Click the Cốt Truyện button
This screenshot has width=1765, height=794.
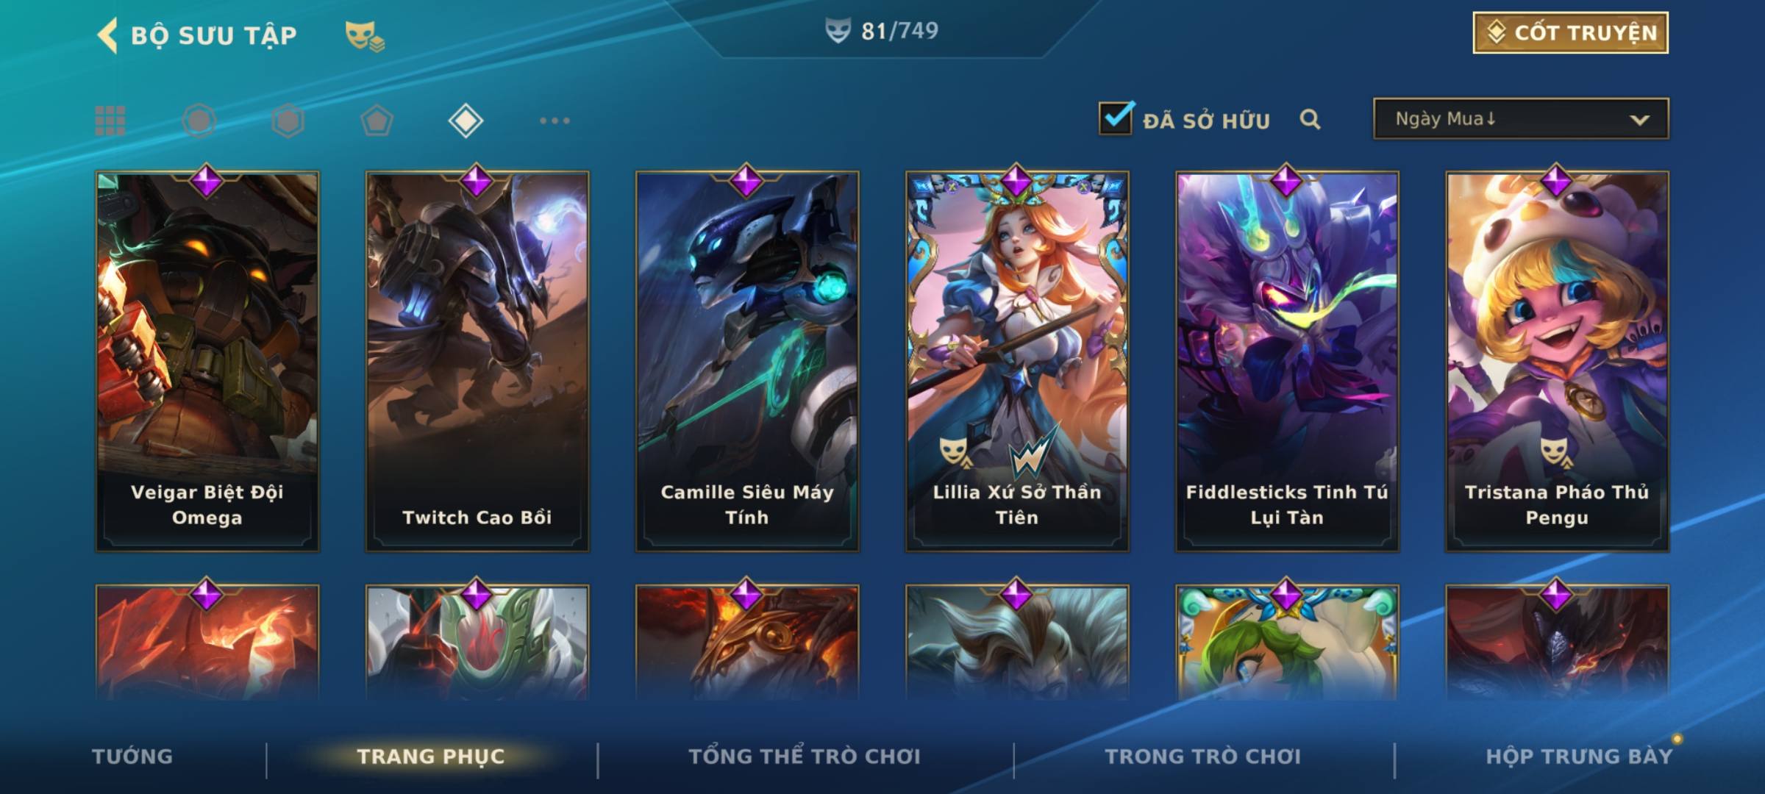(1570, 33)
